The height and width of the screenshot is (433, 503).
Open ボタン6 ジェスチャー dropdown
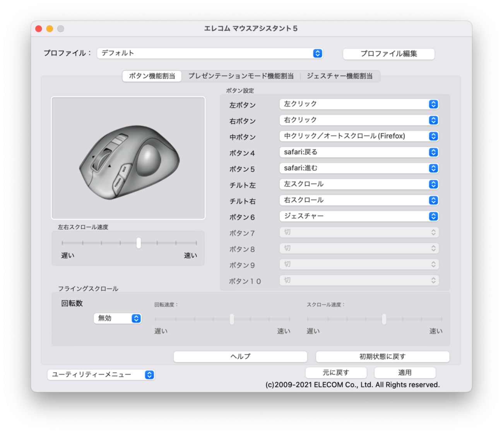coord(359,216)
